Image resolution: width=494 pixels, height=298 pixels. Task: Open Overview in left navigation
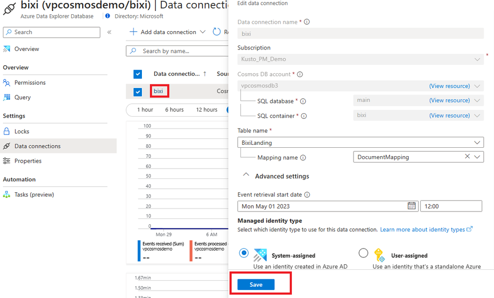[x=27, y=49]
